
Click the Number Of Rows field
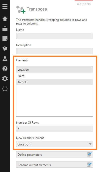55,129
